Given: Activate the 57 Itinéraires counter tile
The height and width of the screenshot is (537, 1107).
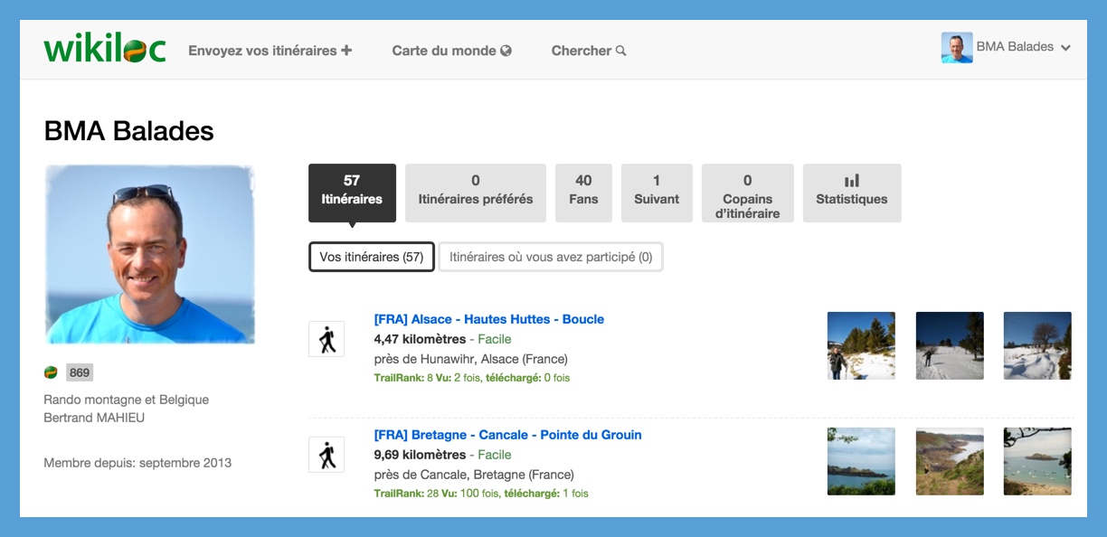Looking at the screenshot, I should [351, 193].
